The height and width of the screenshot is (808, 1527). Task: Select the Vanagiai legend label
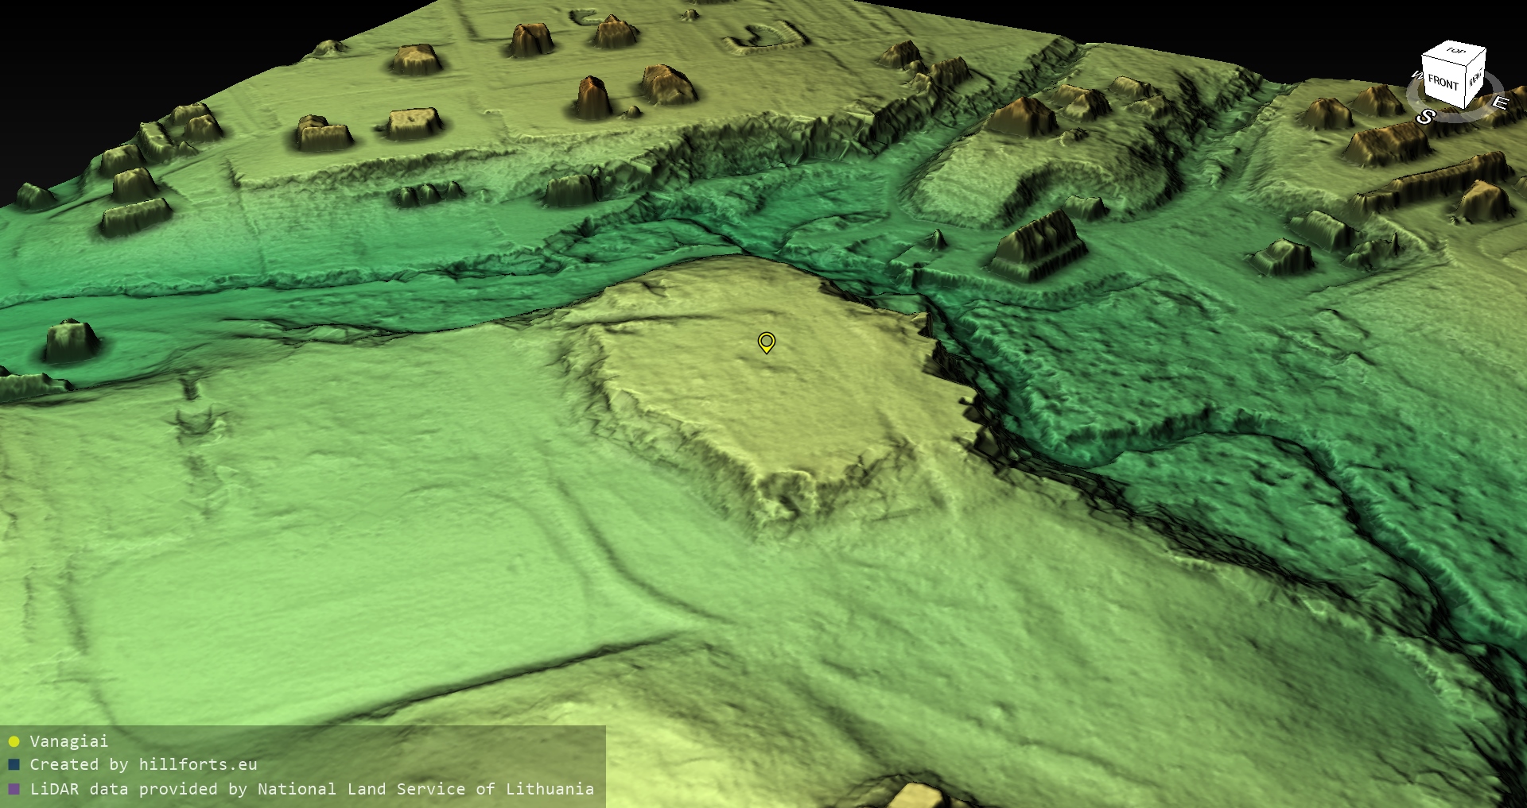pos(68,741)
